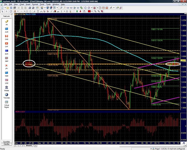This screenshot has height=150, width=187.
Task: Open the JPY currency group
Action: (x=7, y=67)
